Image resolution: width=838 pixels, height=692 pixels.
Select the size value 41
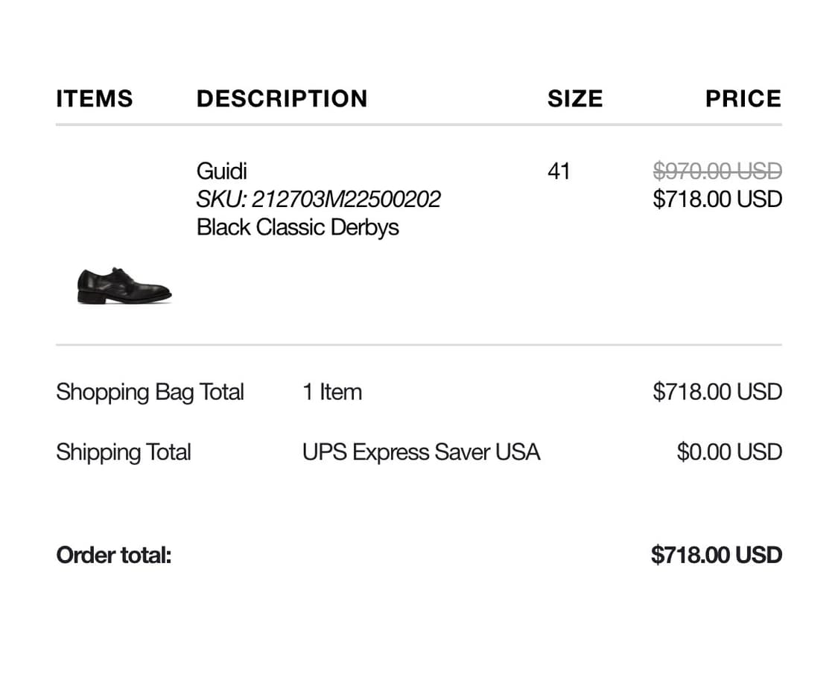(559, 171)
